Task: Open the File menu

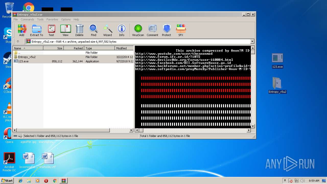Action: point(16,19)
